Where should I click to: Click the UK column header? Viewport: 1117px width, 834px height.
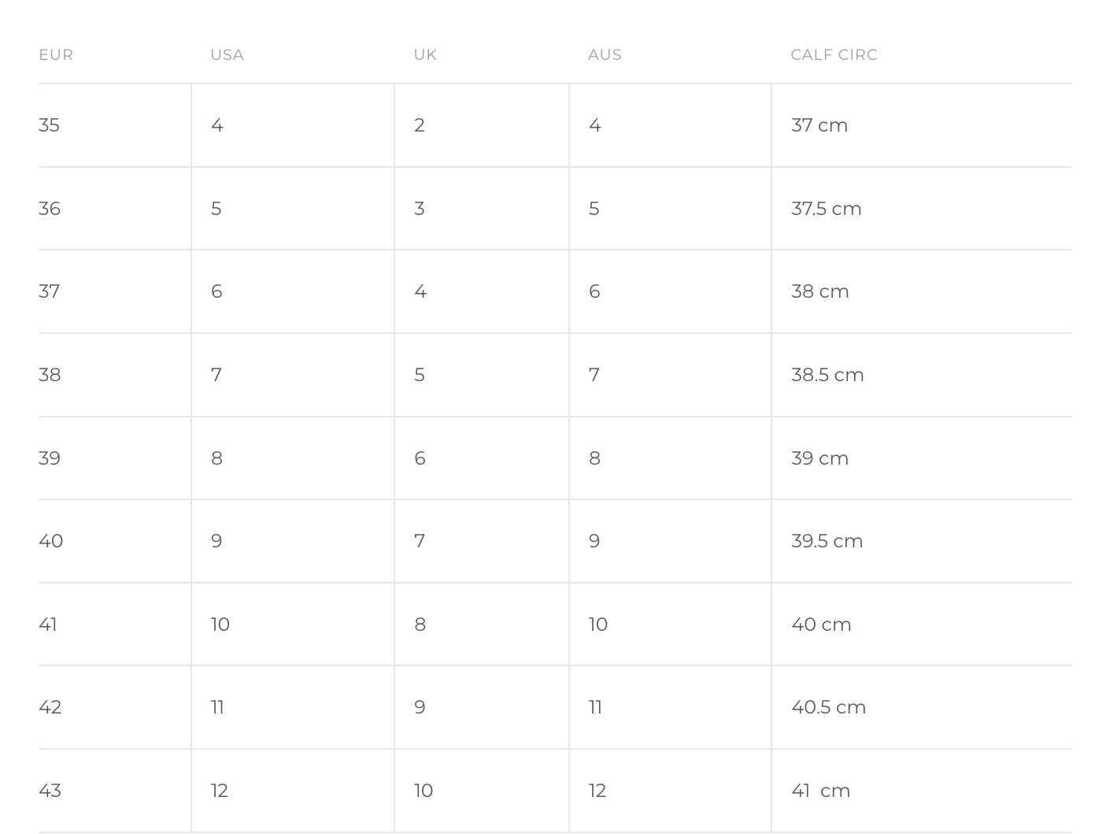coord(425,55)
